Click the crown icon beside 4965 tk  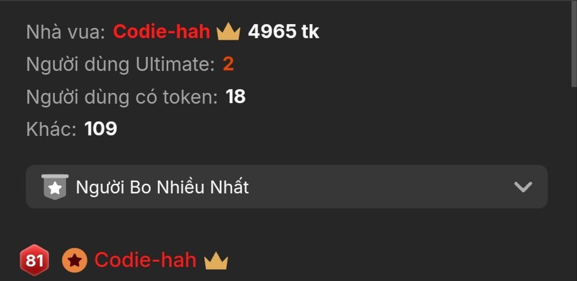tap(229, 32)
